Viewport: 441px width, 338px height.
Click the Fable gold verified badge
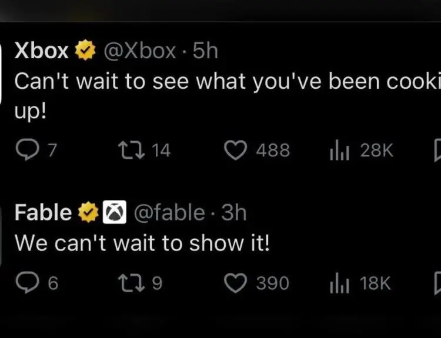89,212
